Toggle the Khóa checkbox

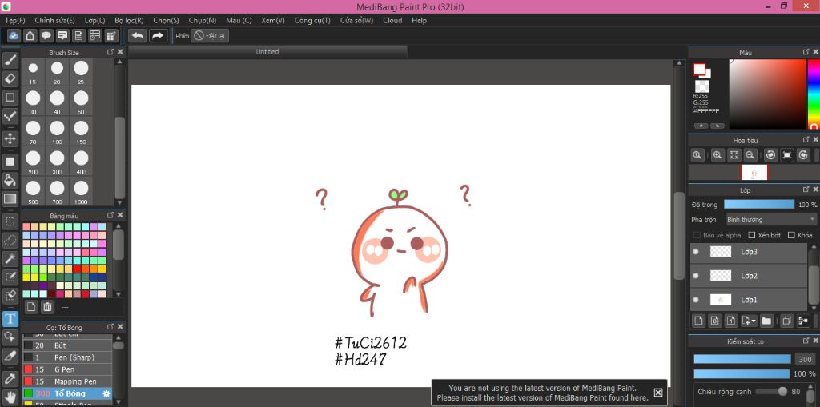[x=791, y=235]
